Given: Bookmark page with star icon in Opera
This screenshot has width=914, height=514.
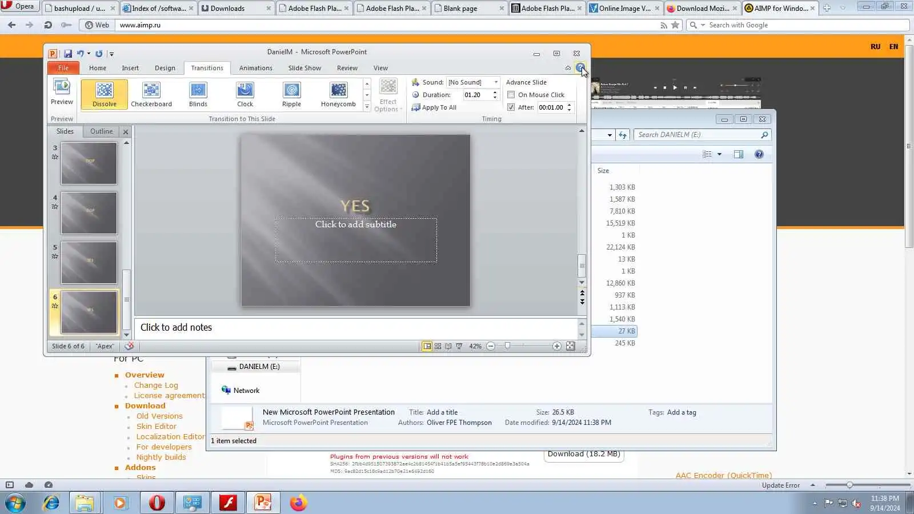Looking at the screenshot, I should [675, 25].
